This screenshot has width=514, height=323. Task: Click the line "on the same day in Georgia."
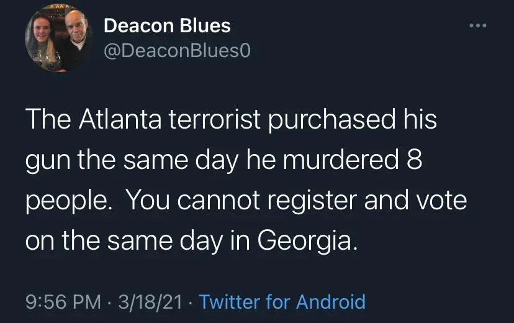[x=192, y=242]
